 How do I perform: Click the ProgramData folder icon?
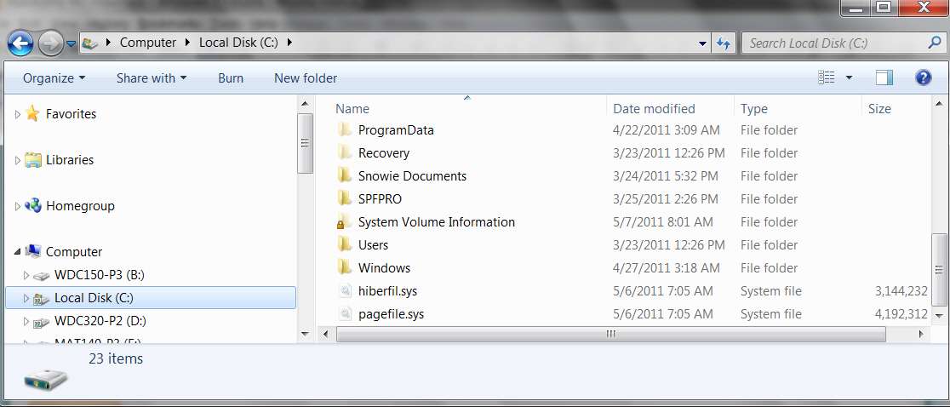(x=345, y=129)
